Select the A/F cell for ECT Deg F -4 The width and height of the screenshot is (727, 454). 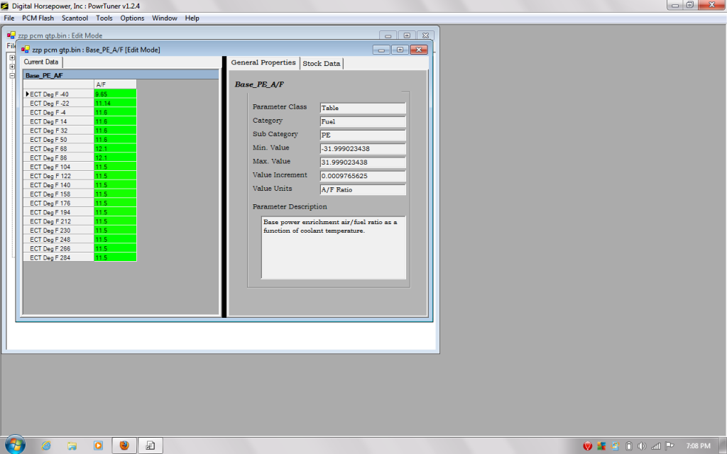click(115, 112)
